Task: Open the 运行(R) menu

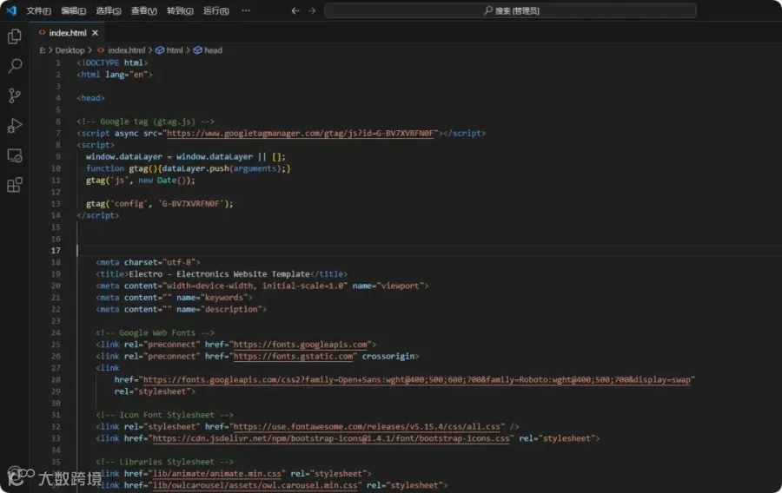Action: coord(216,10)
